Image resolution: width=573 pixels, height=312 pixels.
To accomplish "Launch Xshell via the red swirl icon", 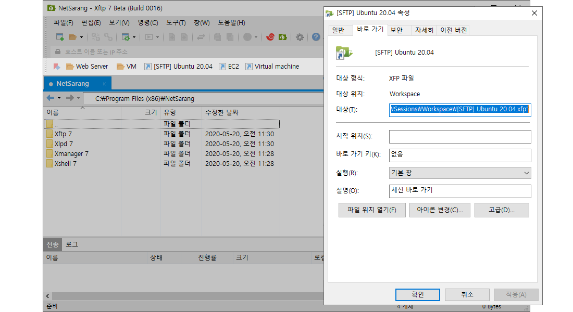I will [x=270, y=37].
